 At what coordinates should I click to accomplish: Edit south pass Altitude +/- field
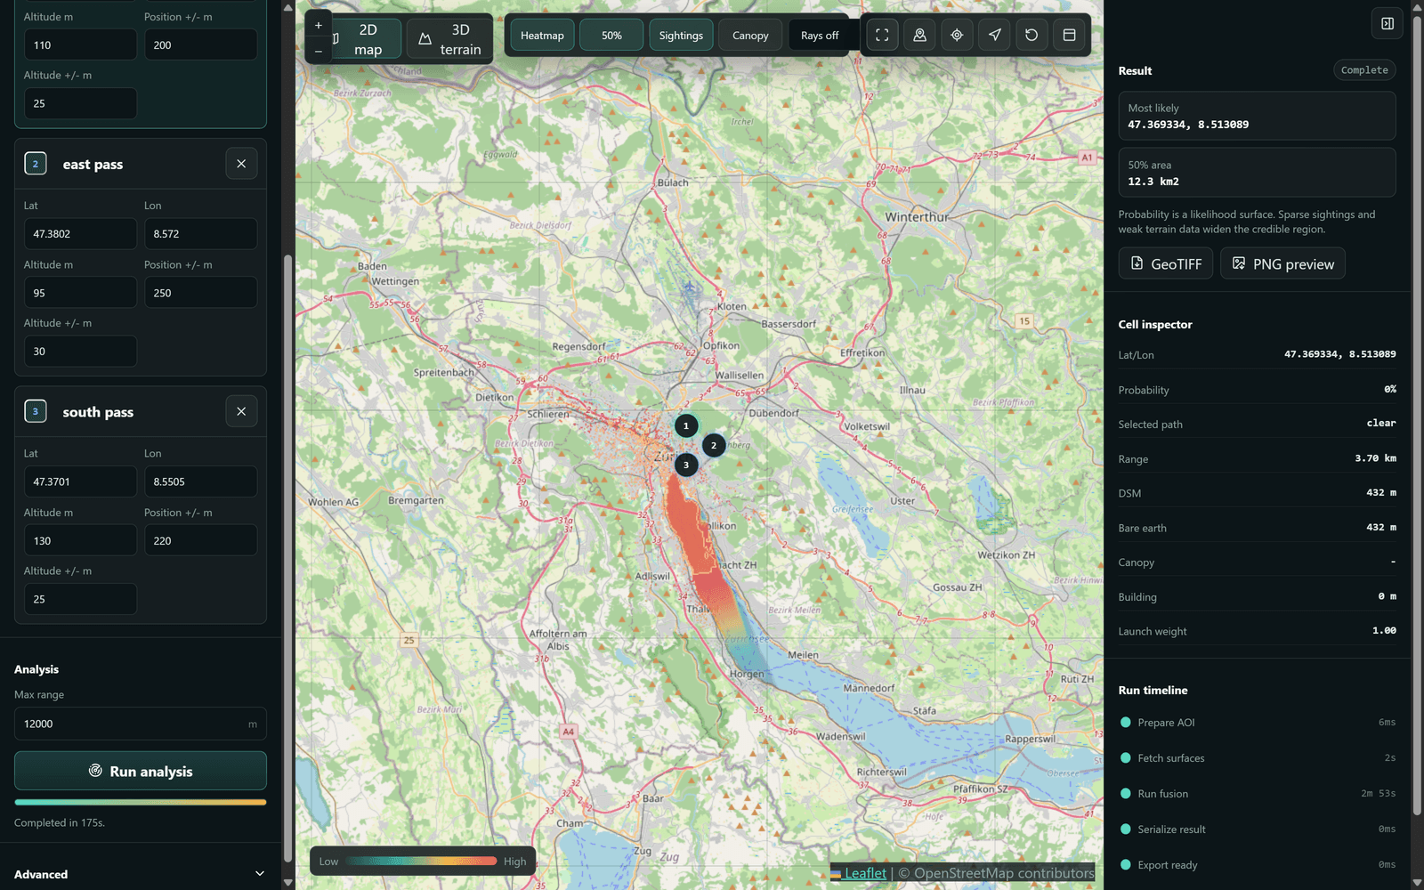80,599
